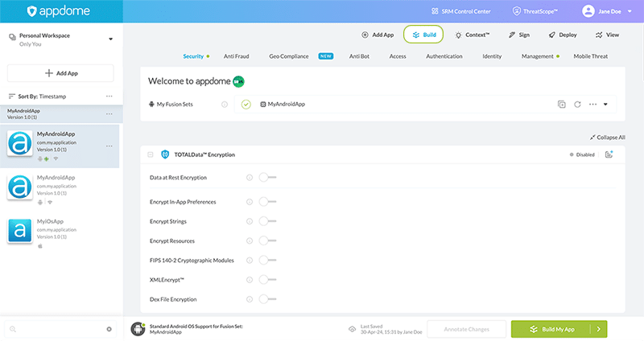Clear the search field with X icon
644x341 pixels.
coord(109,329)
